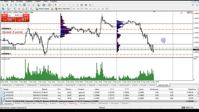Screen dimensions: 199x112
Task: Open new chart icon
Action: (x=3, y=9)
